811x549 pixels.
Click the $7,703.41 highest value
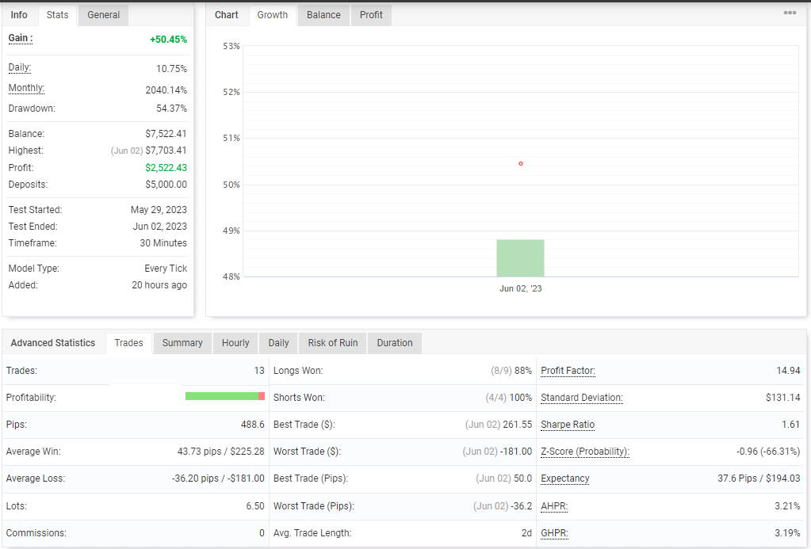166,151
